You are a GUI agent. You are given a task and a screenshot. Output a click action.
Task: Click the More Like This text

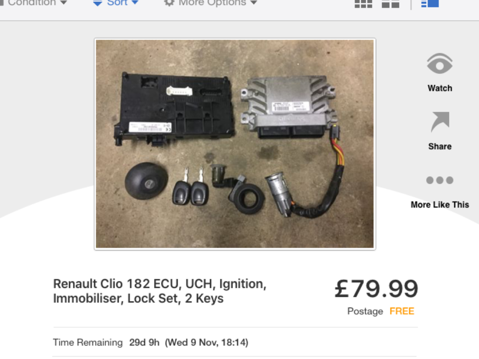(x=440, y=205)
